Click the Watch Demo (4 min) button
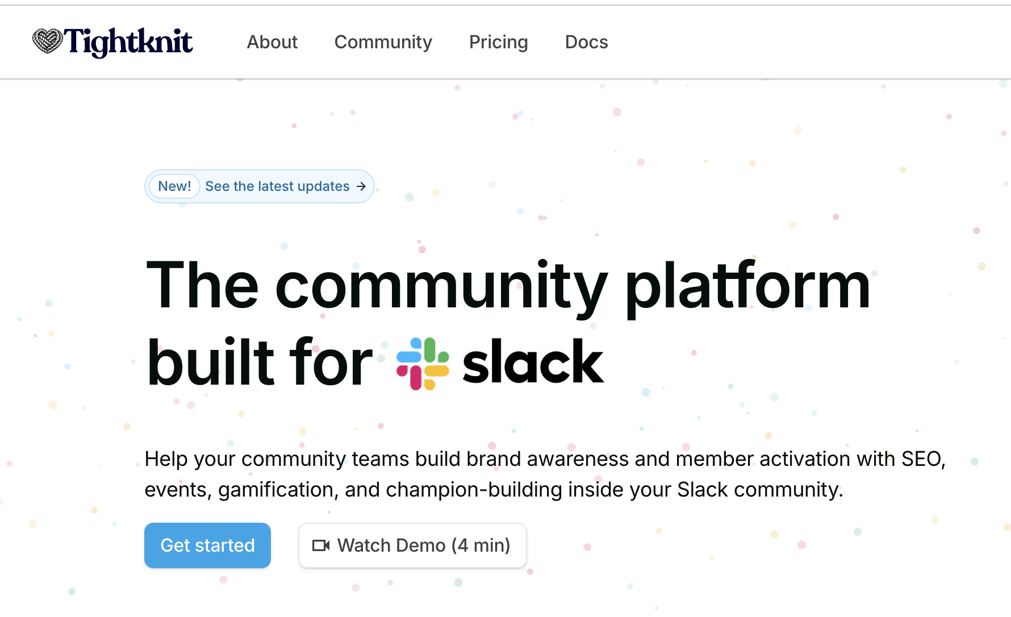Screen dimensions: 1011x617 (x=412, y=545)
